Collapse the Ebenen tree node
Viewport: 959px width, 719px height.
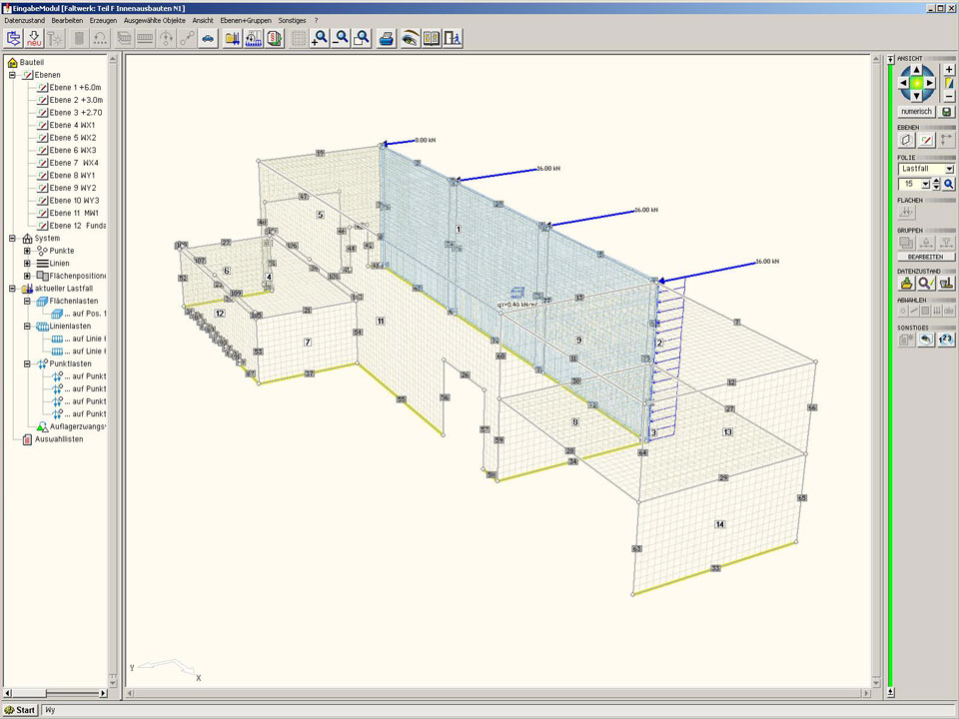(x=13, y=75)
